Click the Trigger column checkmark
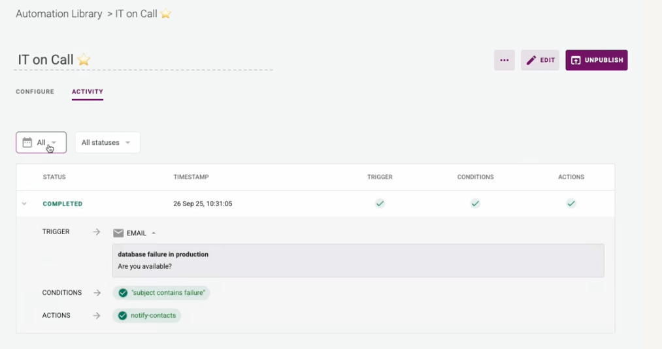 coord(380,204)
